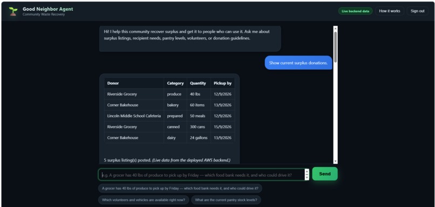Screen dimensions: 435x207
Task: Click the Pickup by column header
Action: [222, 83]
